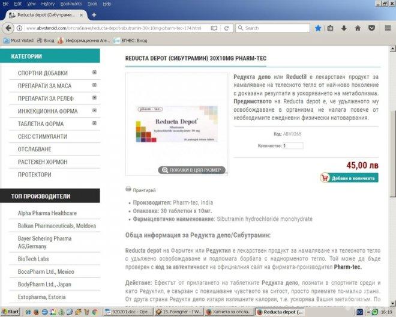
Task: Expand the СПОРТНИ ДОБАВКИ category
Action: pyautogui.click(x=94, y=72)
